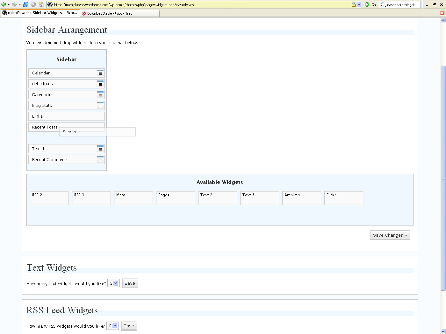
Task: Open the Blog Stats widget options icon
Action: 100,106
